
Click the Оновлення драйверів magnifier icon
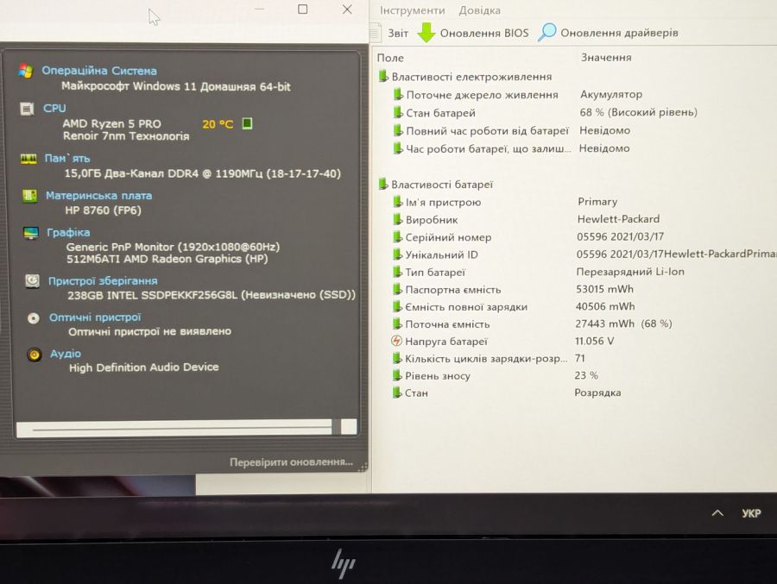[x=547, y=32]
